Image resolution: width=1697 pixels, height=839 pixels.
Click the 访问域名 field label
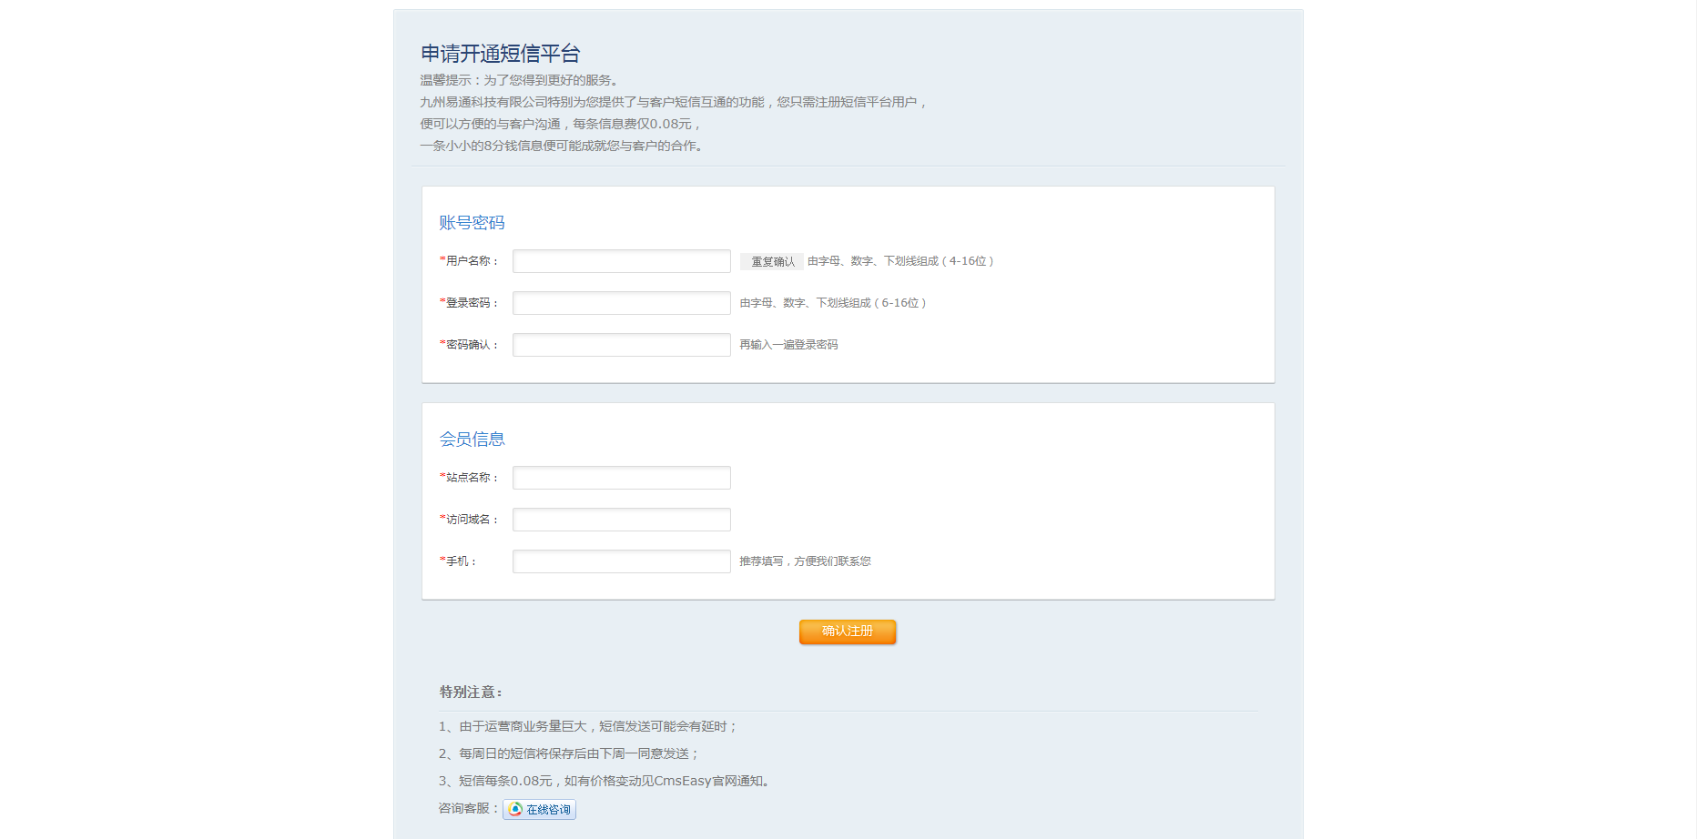[x=471, y=520]
